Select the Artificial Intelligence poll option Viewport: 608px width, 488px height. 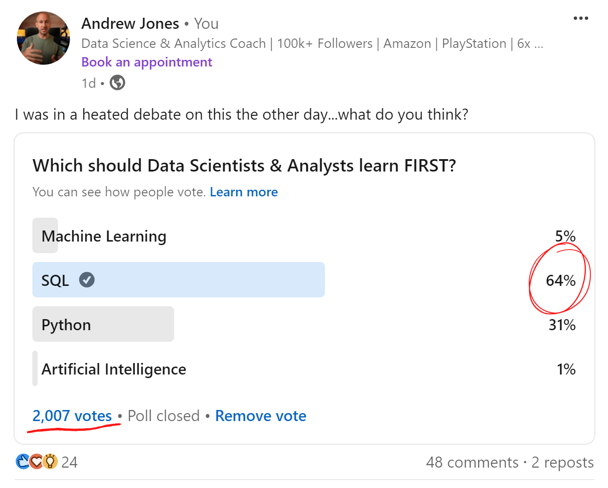(304, 368)
